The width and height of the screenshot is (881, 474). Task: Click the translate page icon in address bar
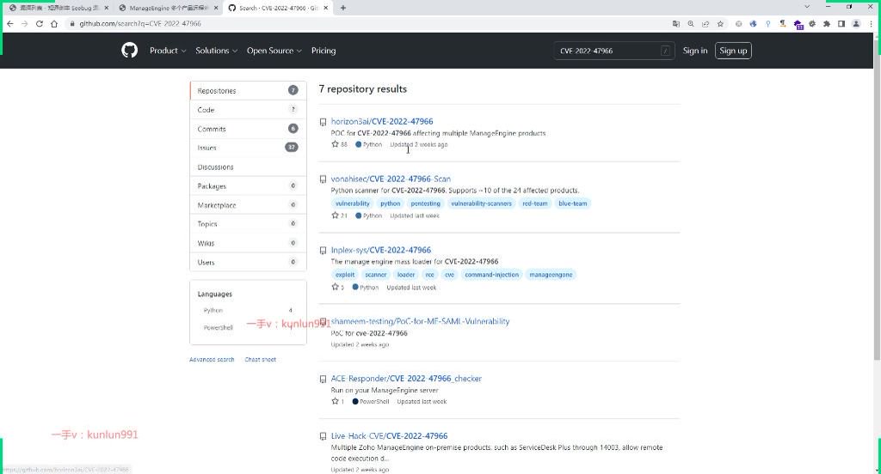676,23
